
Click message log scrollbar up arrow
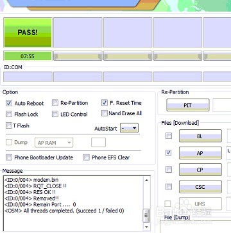point(146,181)
